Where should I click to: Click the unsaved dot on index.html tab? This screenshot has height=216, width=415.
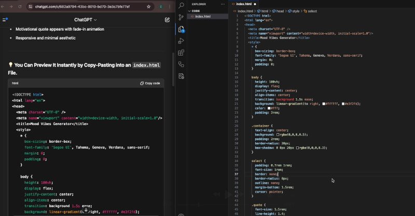click(255, 4)
